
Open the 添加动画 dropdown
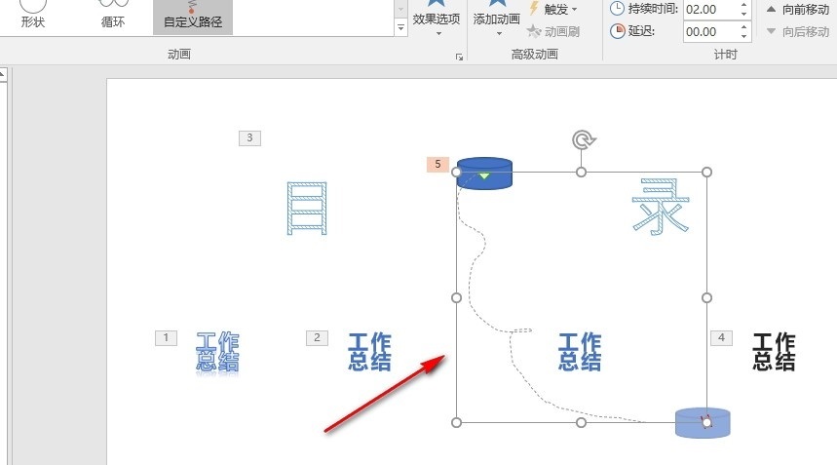(497, 24)
